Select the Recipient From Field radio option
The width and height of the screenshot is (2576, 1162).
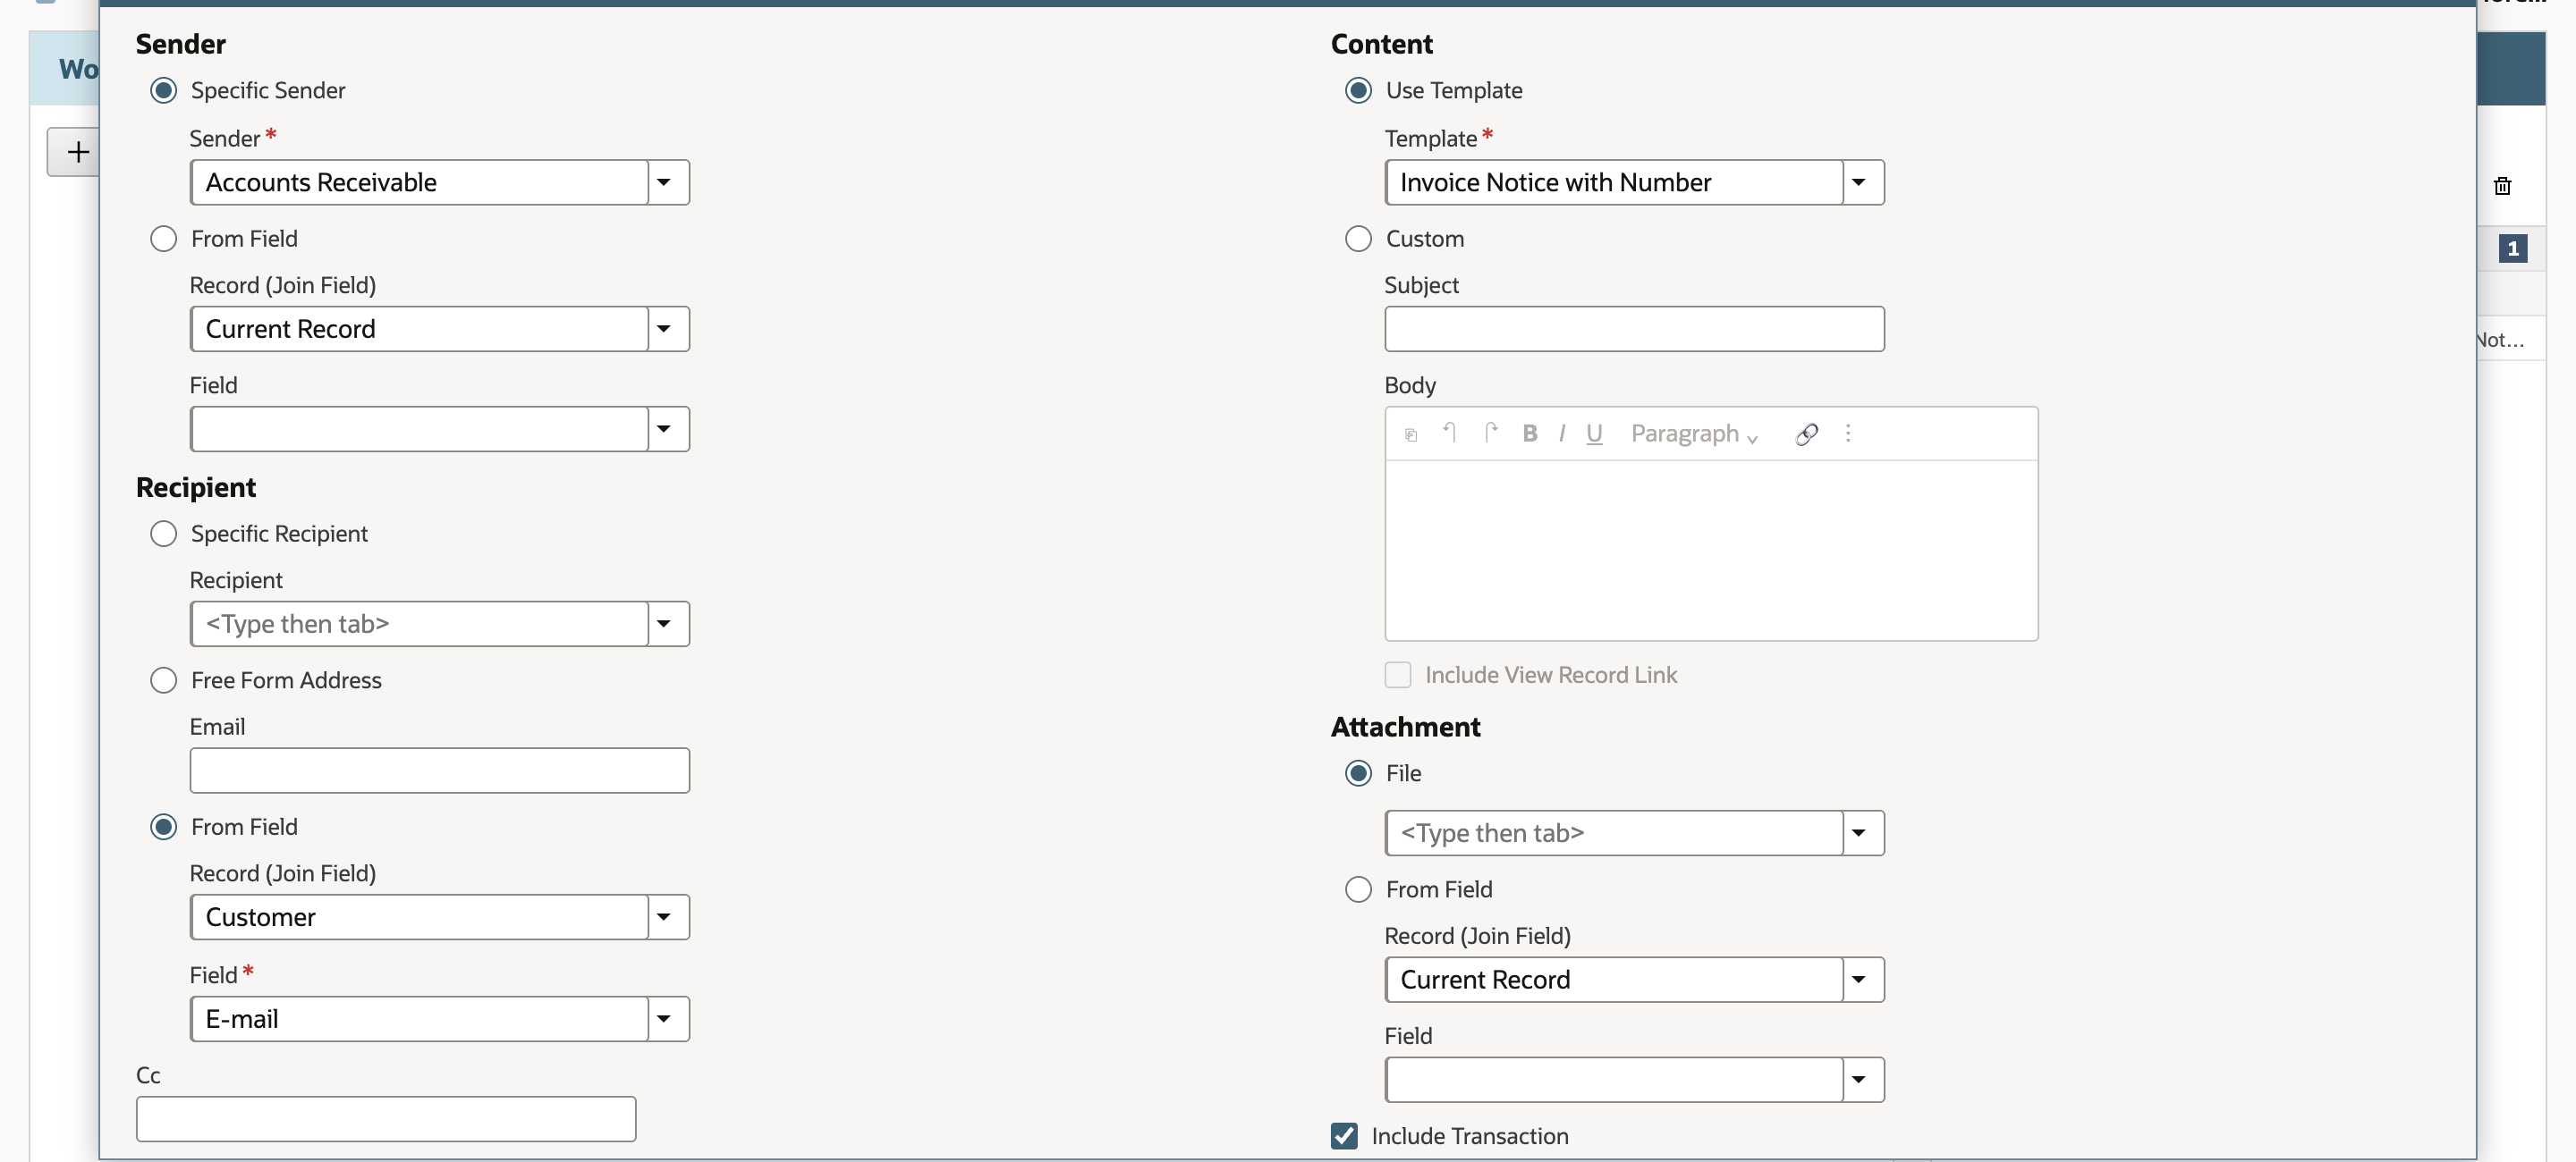[163, 828]
